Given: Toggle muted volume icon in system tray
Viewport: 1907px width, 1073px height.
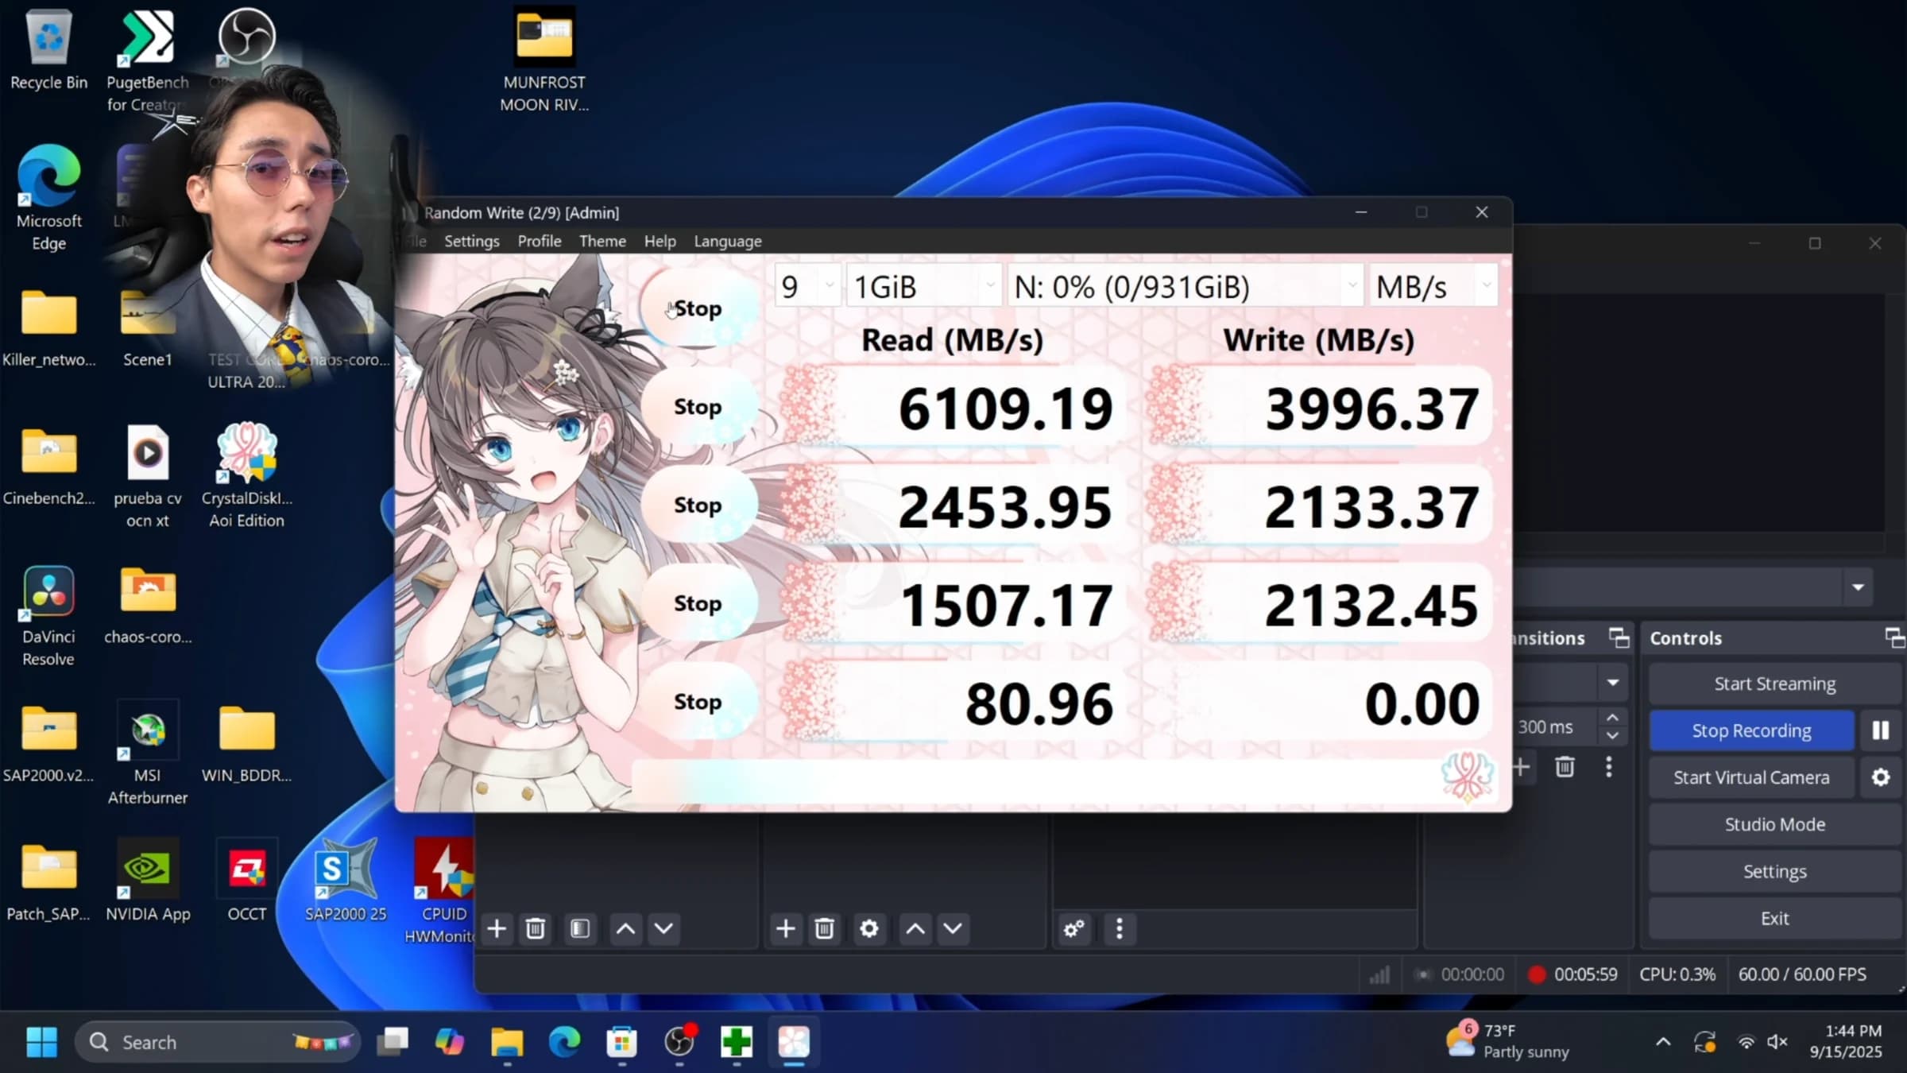Looking at the screenshot, I should [1777, 1042].
